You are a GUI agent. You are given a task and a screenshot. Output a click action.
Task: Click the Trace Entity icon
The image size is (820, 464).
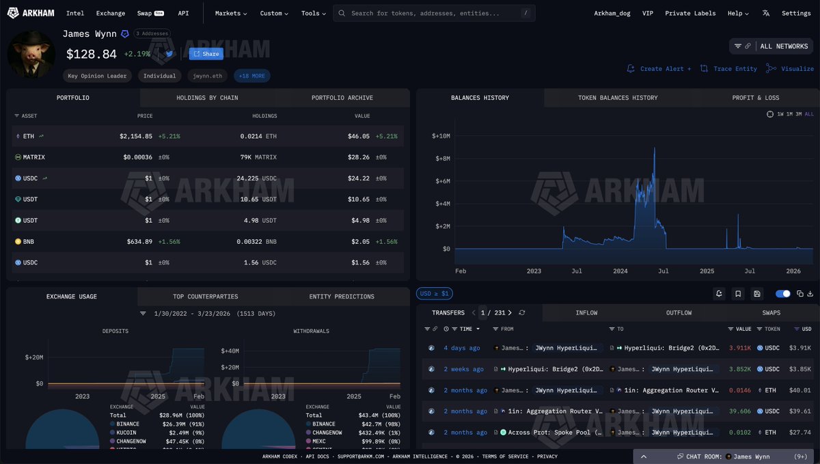point(705,69)
